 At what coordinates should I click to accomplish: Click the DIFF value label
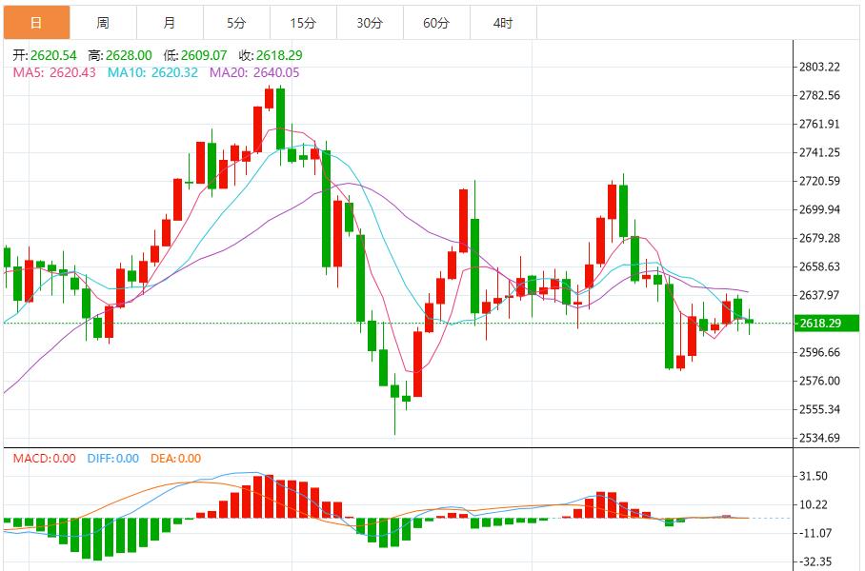tap(113, 459)
